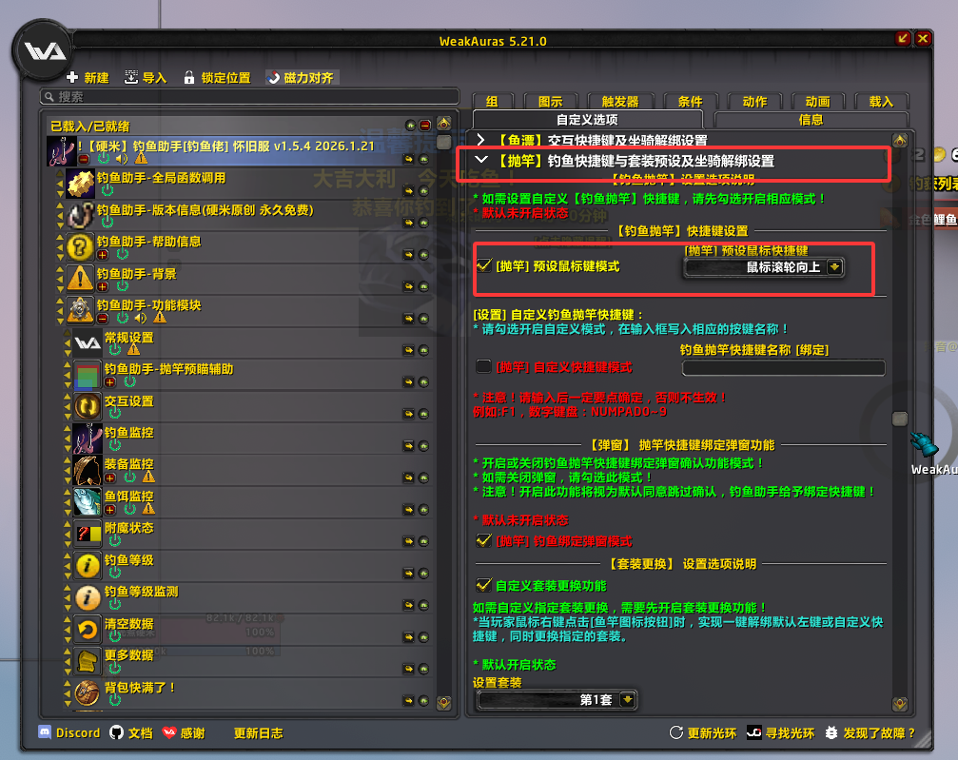The height and width of the screenshot is (760, 958).
Task: Collapse the 【抛竿】钓鱼快捷键 section
Action: (481, 160)
